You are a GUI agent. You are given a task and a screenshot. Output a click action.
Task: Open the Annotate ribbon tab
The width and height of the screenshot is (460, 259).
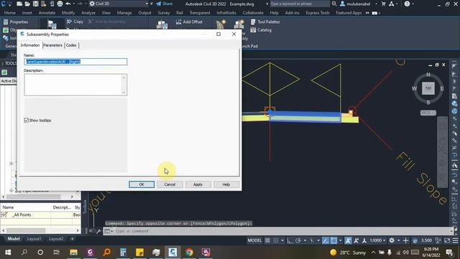pos(47,13)
